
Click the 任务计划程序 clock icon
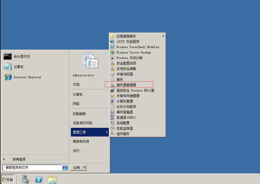[x=112, y=107]
